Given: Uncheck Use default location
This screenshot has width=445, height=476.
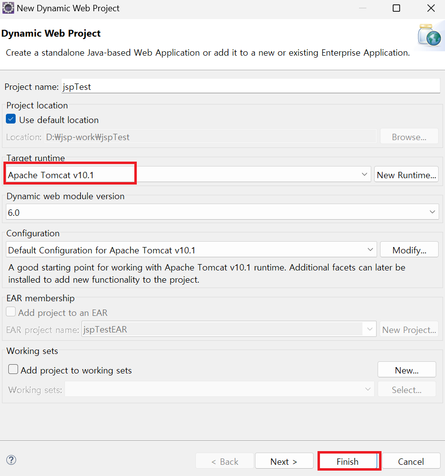Looking at the screenshot, I should pos(11,119).
